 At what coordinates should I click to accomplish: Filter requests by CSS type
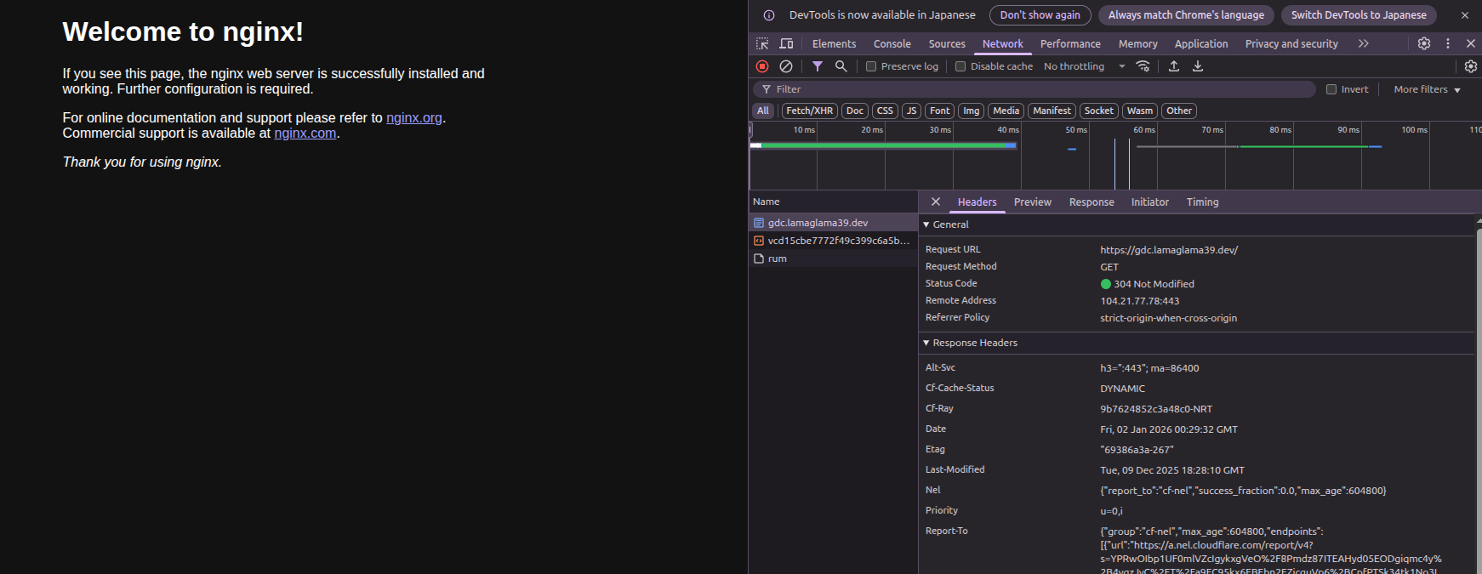point(886,111)
